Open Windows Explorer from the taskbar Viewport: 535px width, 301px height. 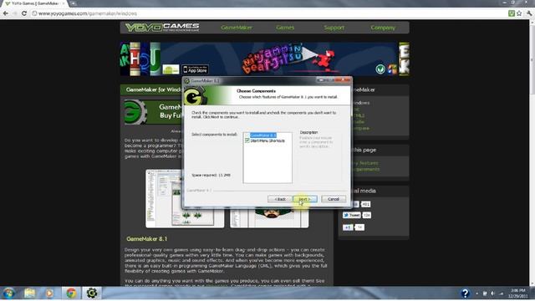pyautogui.click(x=30, y=293)
